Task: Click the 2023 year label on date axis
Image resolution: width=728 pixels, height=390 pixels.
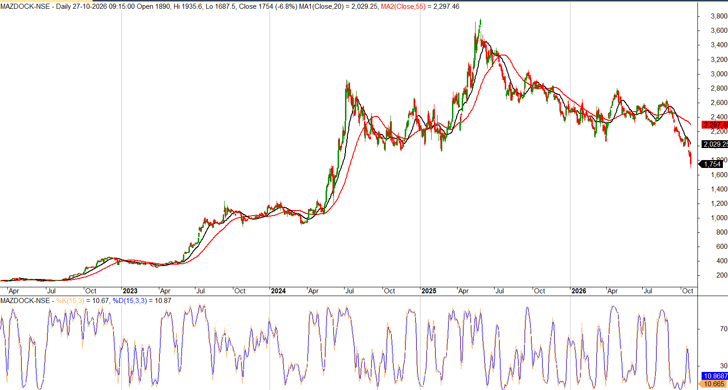Action: (x=130, y=291)
